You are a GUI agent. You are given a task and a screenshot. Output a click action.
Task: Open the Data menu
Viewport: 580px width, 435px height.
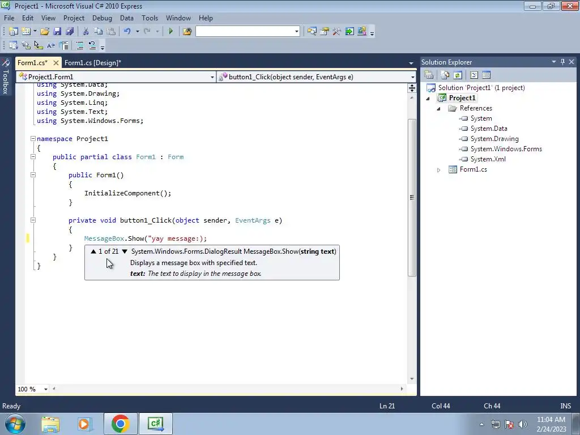pyautogui.click(x=127, y=18)
